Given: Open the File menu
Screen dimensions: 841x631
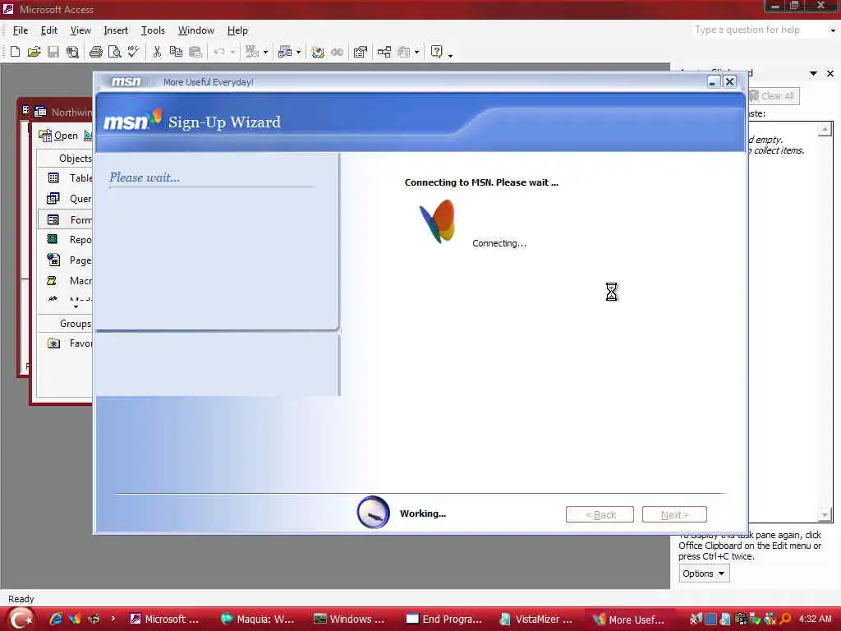Looking at the screenshot, I should click(21, 30).
